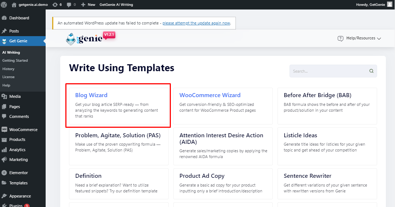Click the Get Genie robot sidebar icon
Image resolution: width=395 pixels, height=207 pixels.
tap(4, 41)
